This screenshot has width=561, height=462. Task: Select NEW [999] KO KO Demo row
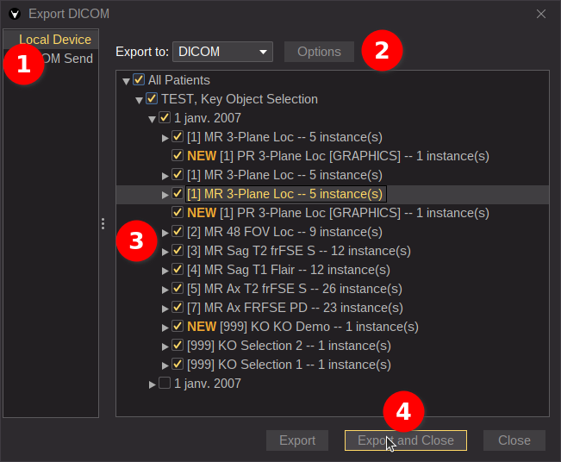302,327
